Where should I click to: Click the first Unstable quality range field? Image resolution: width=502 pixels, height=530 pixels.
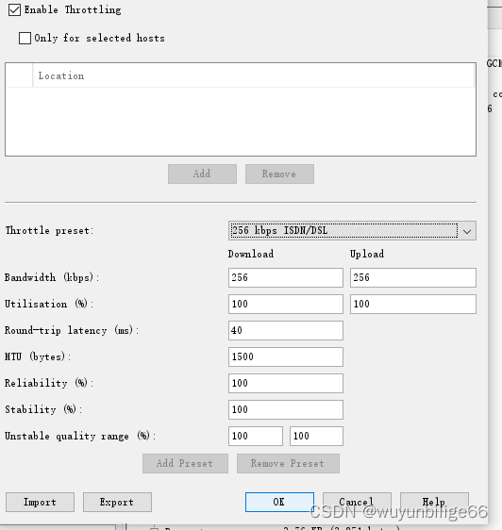coord(256,436)
